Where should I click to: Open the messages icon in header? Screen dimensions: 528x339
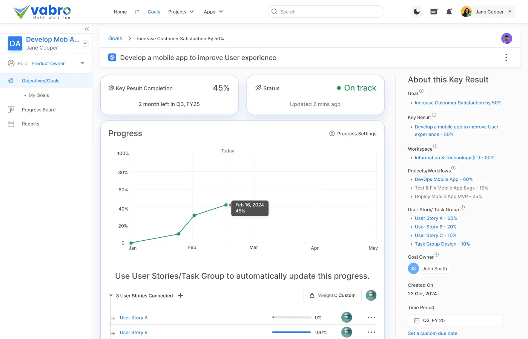point(434,12)
